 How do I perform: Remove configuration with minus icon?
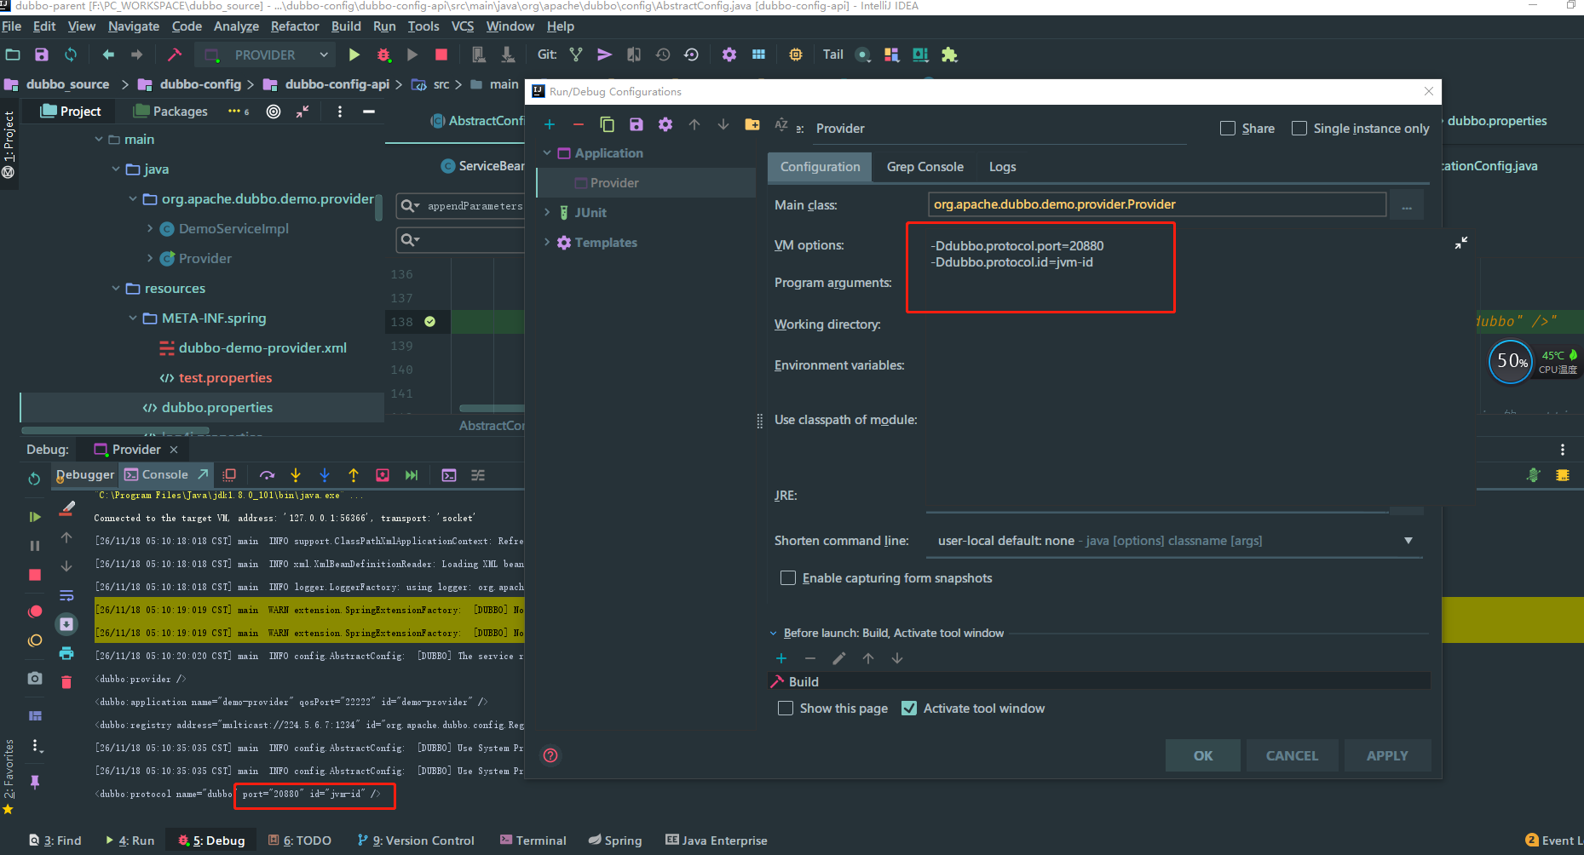[579, 124]
